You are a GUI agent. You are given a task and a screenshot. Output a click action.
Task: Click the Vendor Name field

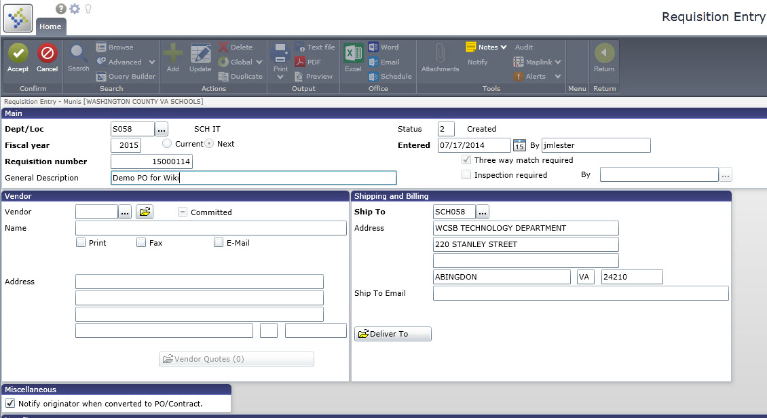211,228
